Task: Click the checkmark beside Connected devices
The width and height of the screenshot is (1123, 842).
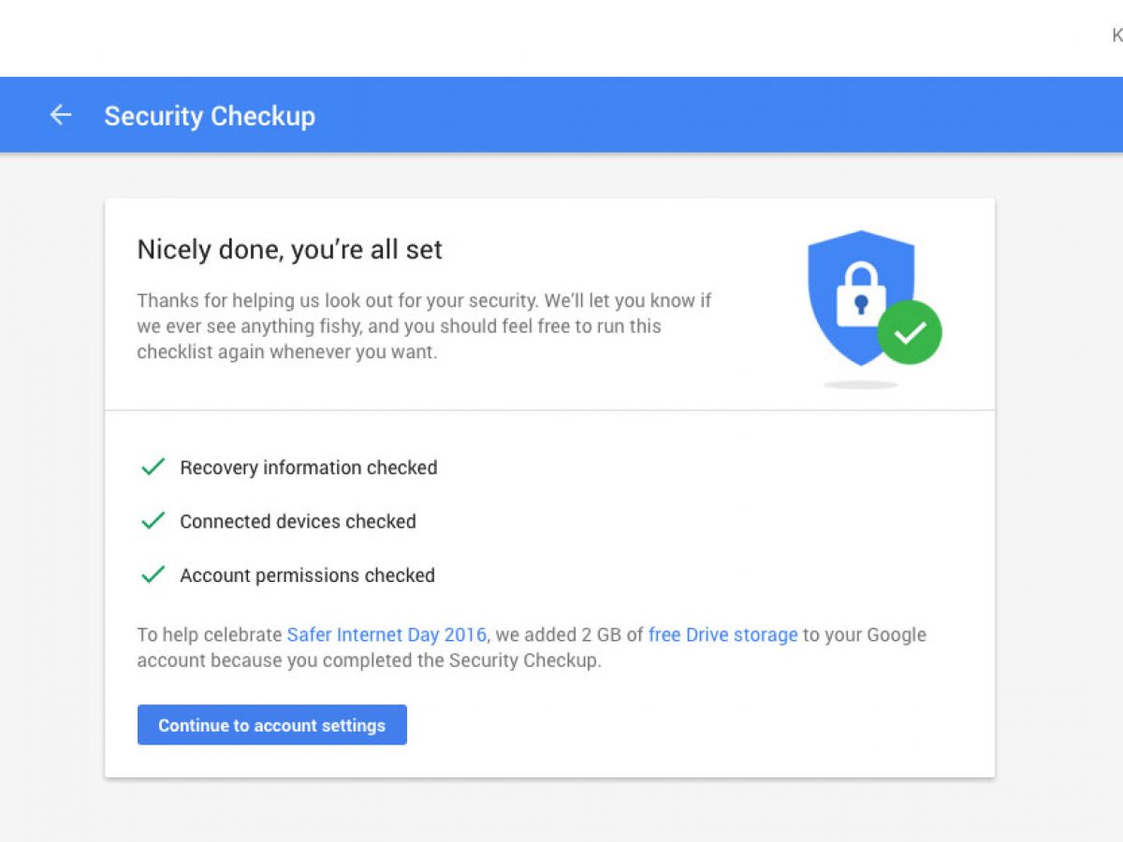Action: click(153, 521)
